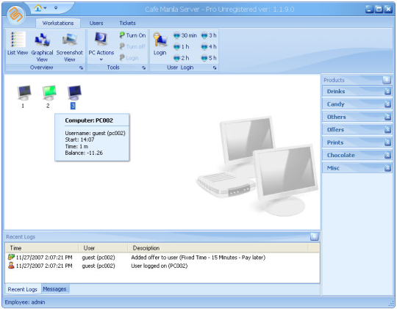The image size is (397, 309).
Task: Select List View in Overview group
Action: click(18, 43)
